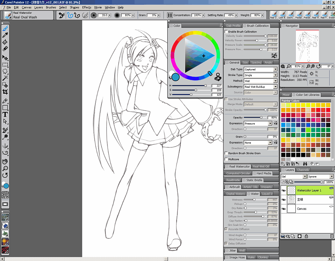Image resolution: width=335 pixels, height=261 pixels.
Task: Enable Brush Calibration checkbox
Action: 226,32
